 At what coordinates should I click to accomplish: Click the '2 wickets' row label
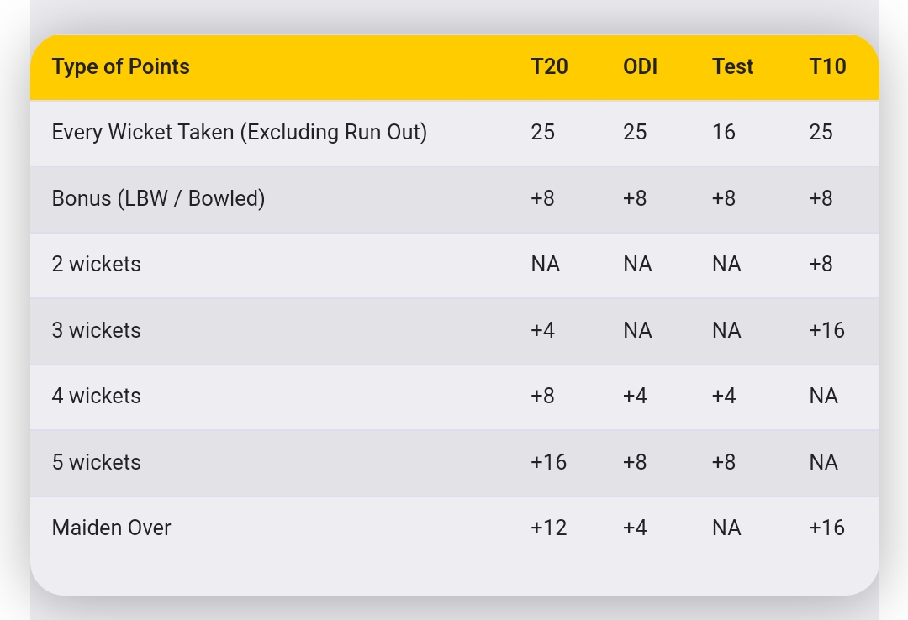pyautogui.click(x=96, y=264)
